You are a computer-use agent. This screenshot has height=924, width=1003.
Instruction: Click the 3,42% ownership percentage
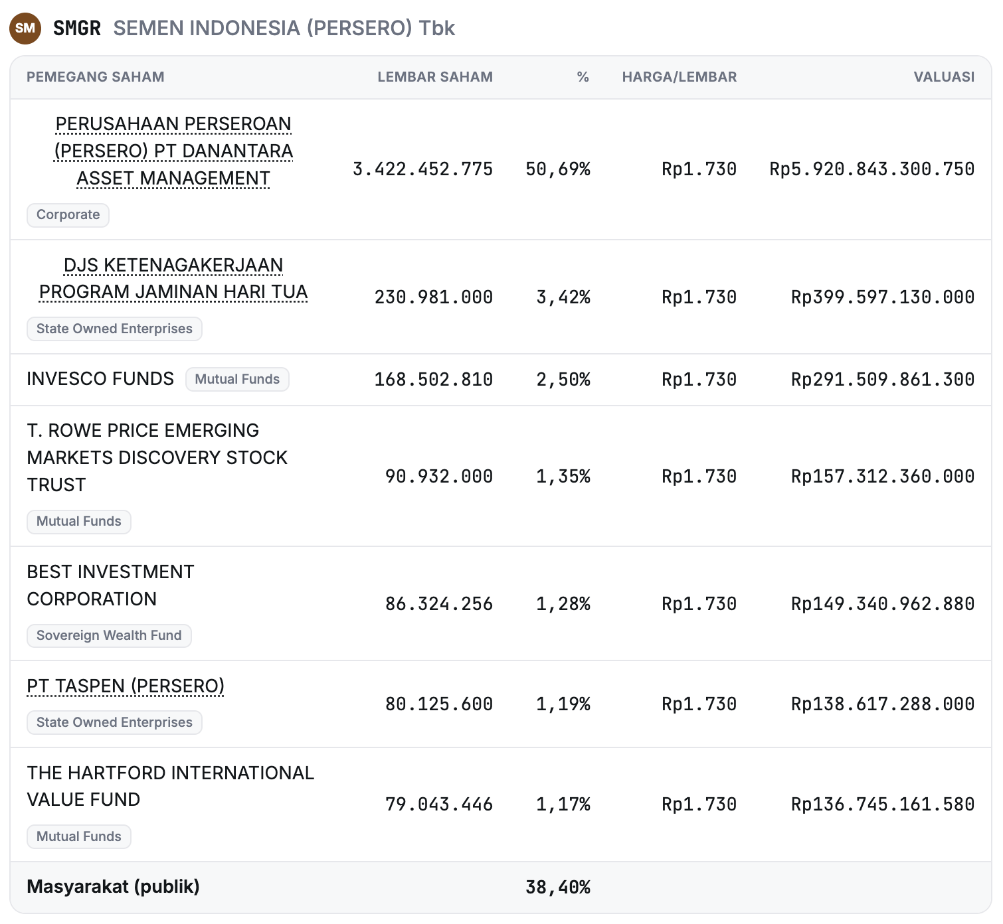[x=563, y=297]
